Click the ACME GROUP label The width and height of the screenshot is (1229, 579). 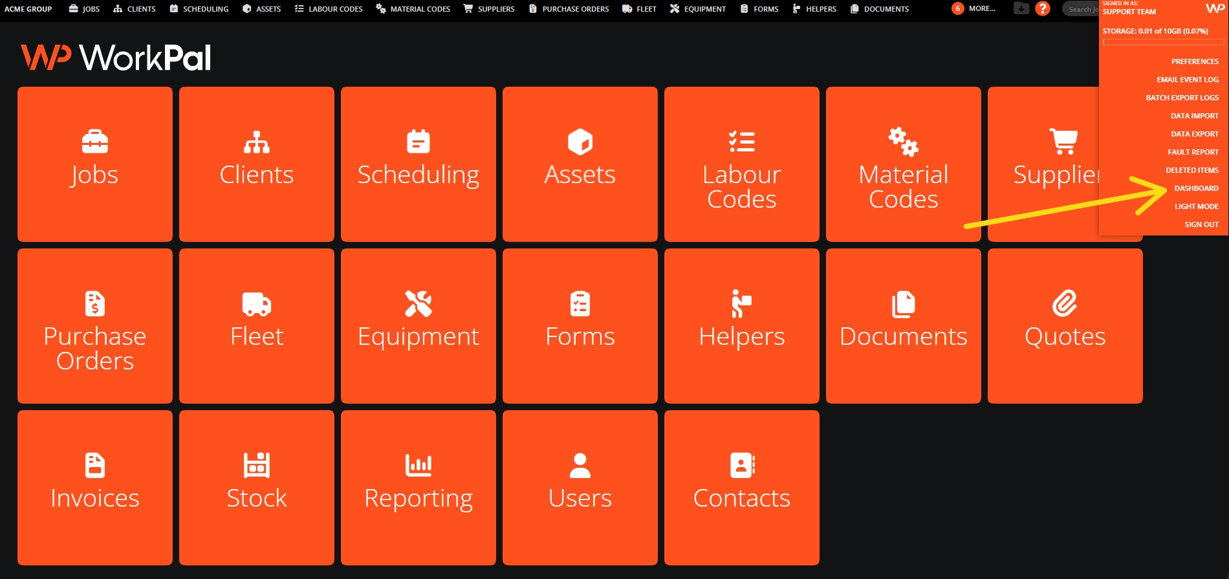(28, 9)
